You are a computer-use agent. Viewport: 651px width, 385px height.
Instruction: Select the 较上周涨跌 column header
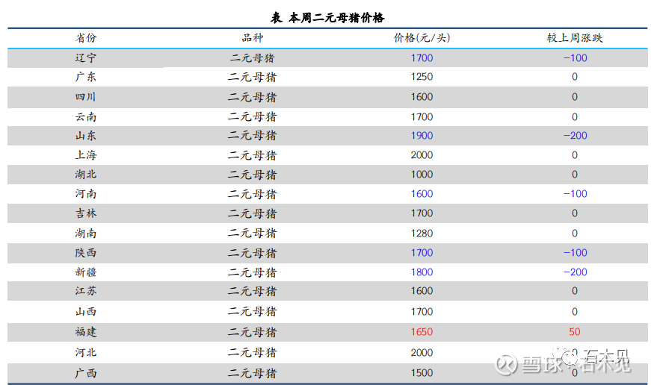point(575,38)
